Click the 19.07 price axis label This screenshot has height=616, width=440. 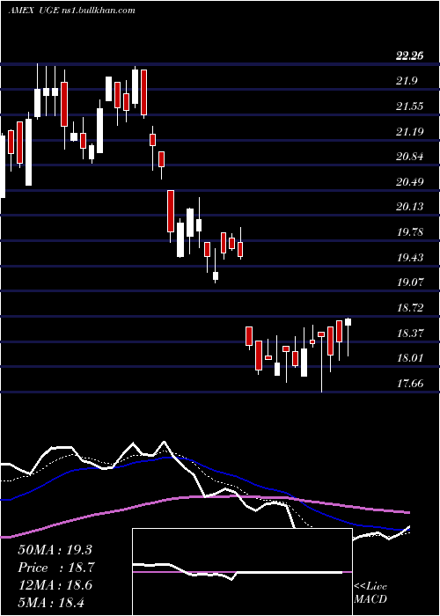point(410,282)
